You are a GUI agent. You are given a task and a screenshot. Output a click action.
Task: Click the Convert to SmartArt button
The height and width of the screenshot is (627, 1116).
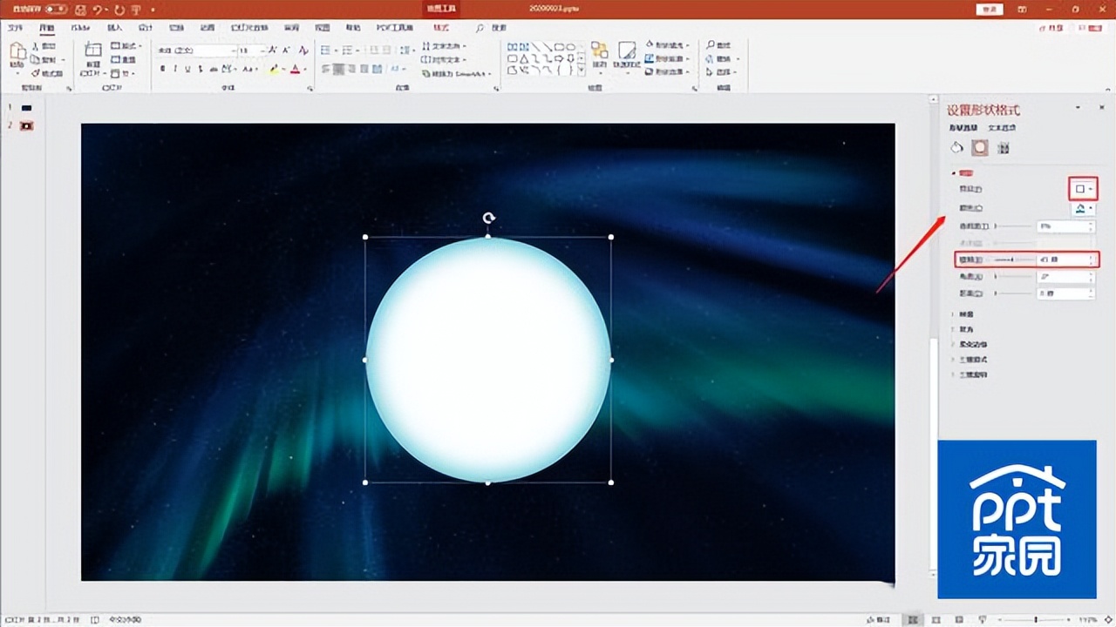pyautogui.click(x=456, y=73)
